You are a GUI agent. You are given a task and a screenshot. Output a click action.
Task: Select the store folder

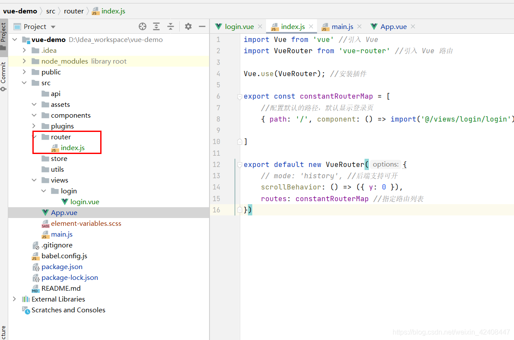pyautogui.click(x=59, y=158)
